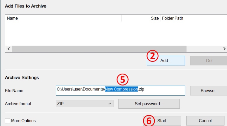Sort by the Size column header
227x126 pixels.
pos(141,18)
